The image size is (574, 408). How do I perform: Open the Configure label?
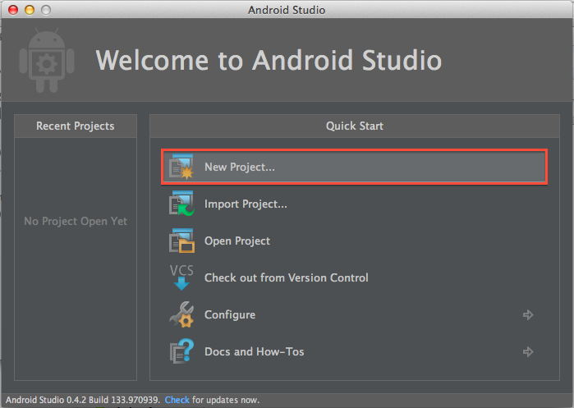[x=230, y=314]
